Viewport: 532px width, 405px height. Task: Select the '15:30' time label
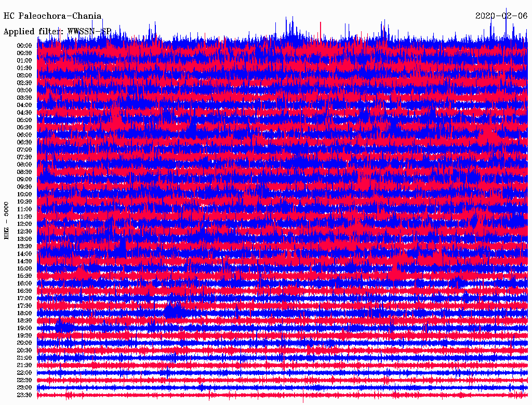[24, 276]
